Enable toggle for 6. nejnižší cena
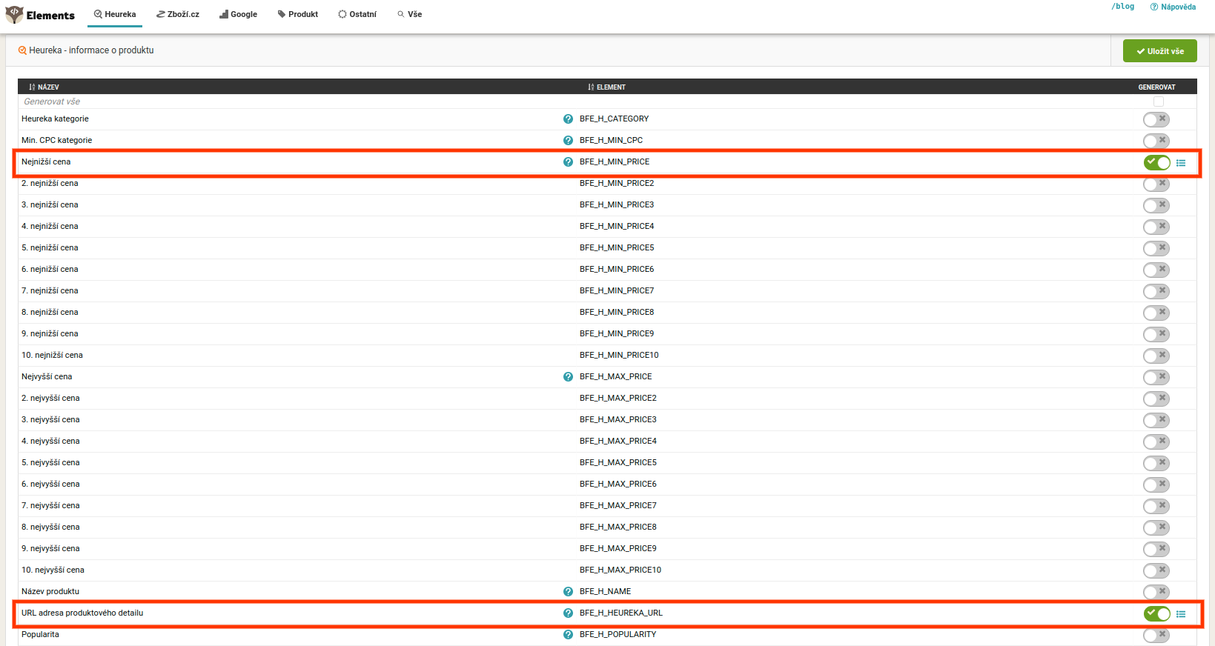The width and height of the screenshot is (1215, 646). pyautogui.click(x=1156, y=270)
